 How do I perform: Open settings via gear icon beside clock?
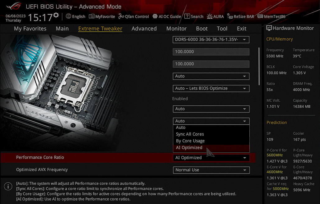point(56,15)
